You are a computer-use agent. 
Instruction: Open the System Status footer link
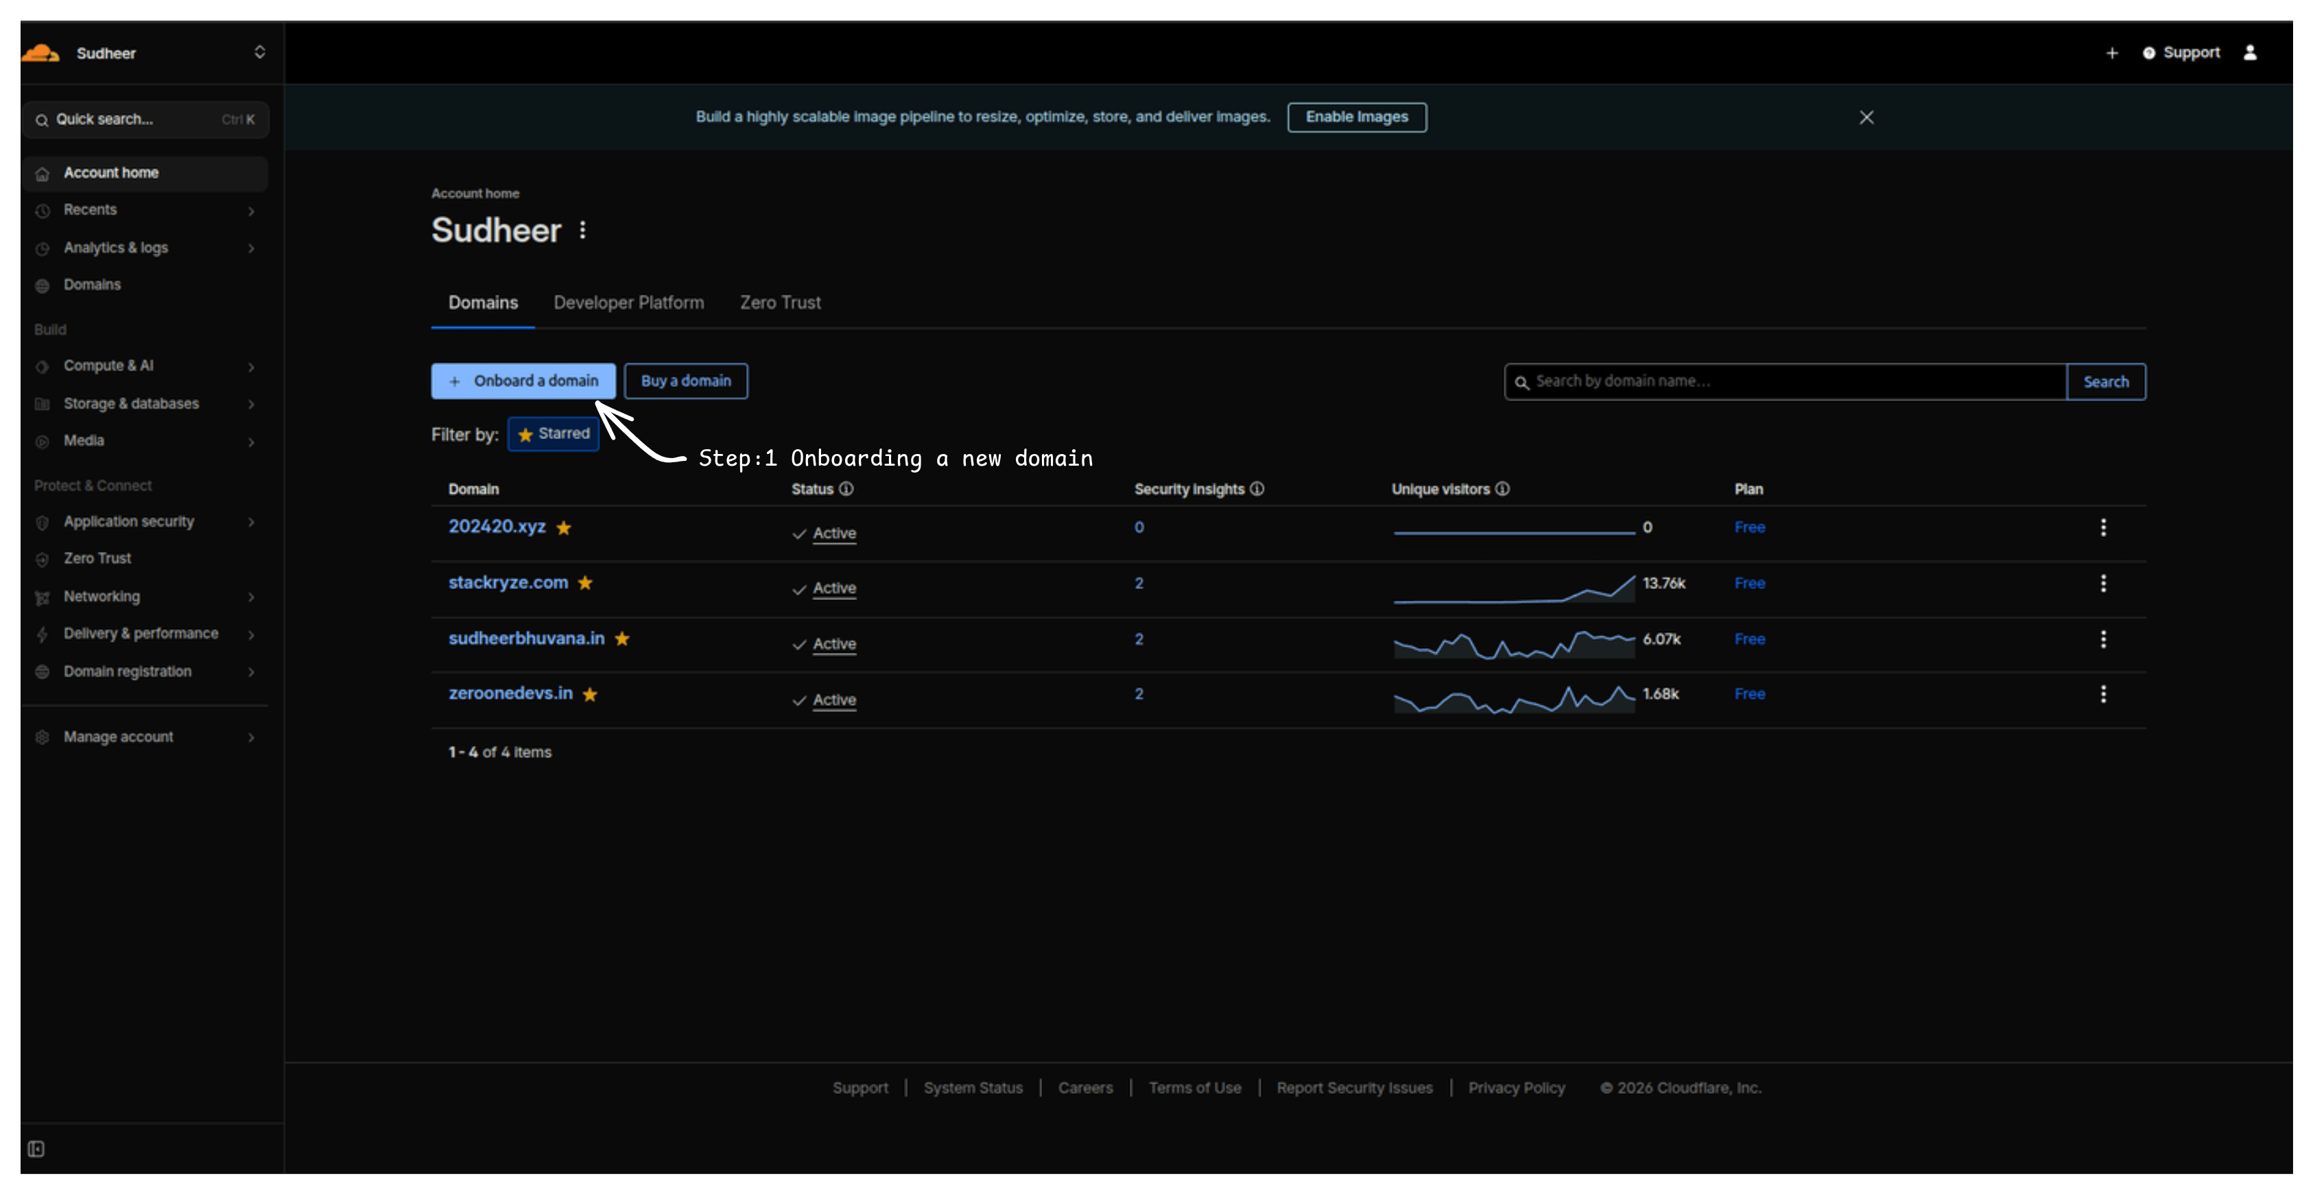pos(973,1088)
